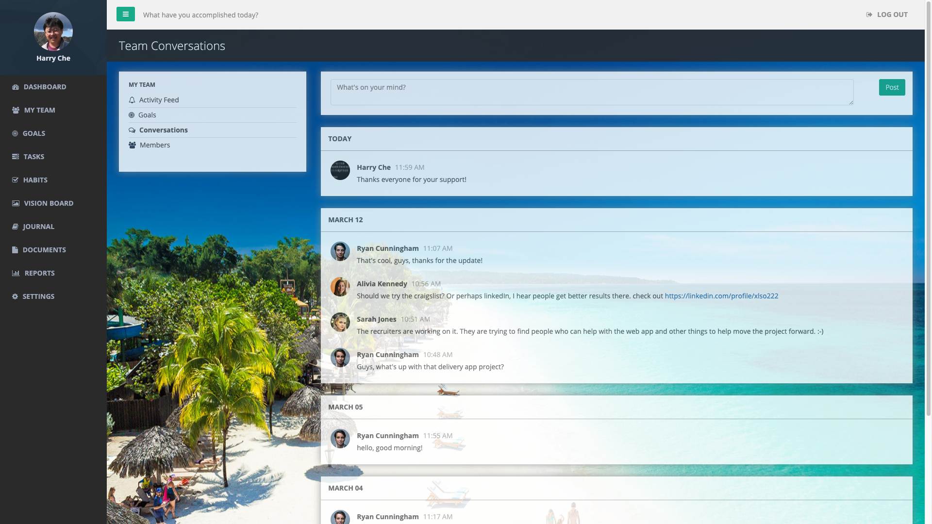The image size is (932, 524).
Task: Click Harry Che's profile photo in sidebar
Action: point(53,32)
